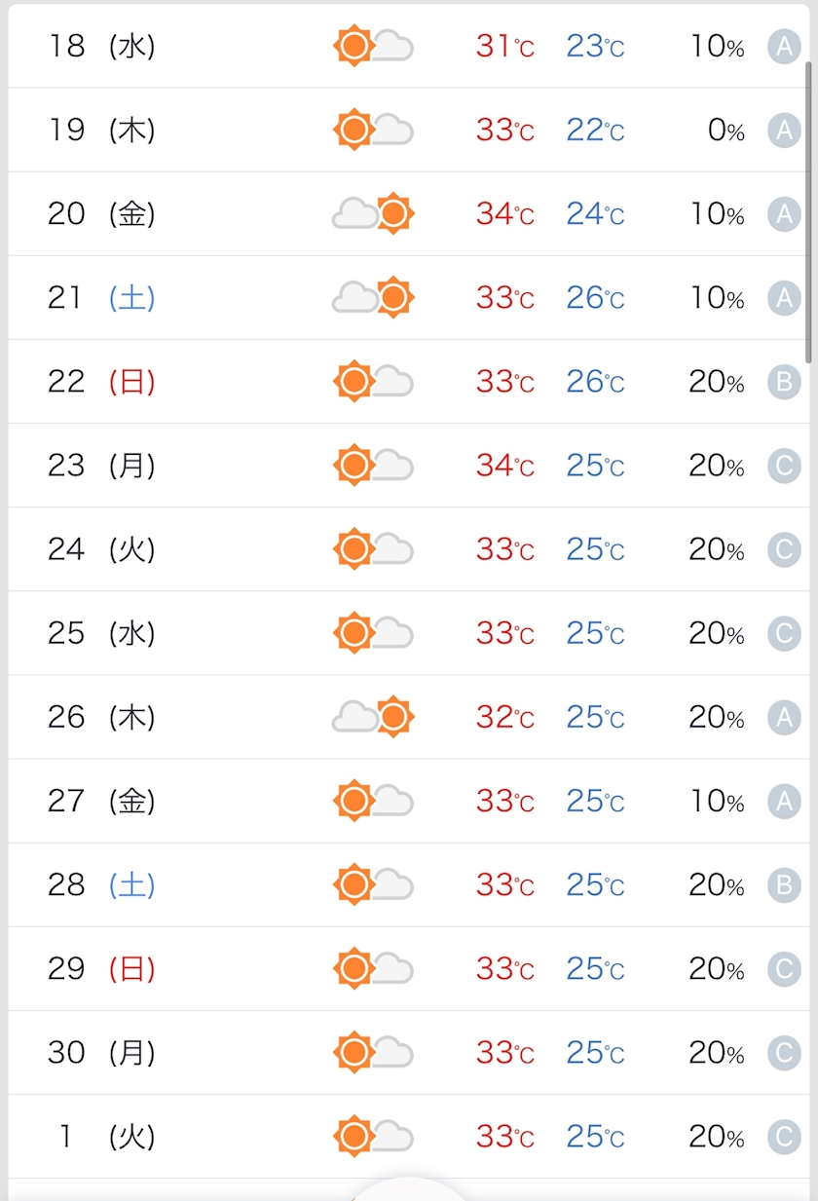Open the forecast row for 29 (日)
This screenshot has width=818, height=1201.
click(409, 968)
